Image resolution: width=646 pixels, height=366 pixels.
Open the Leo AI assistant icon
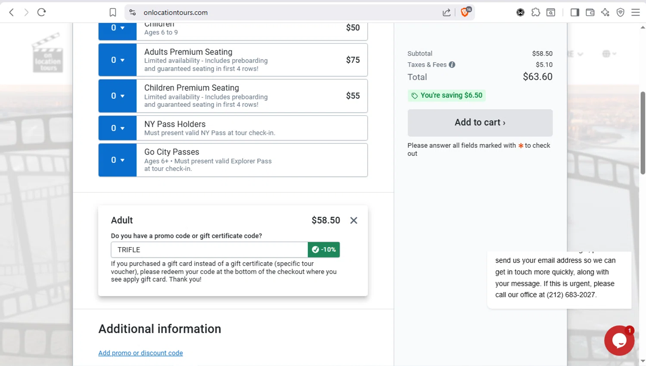[x=605, y=12]
